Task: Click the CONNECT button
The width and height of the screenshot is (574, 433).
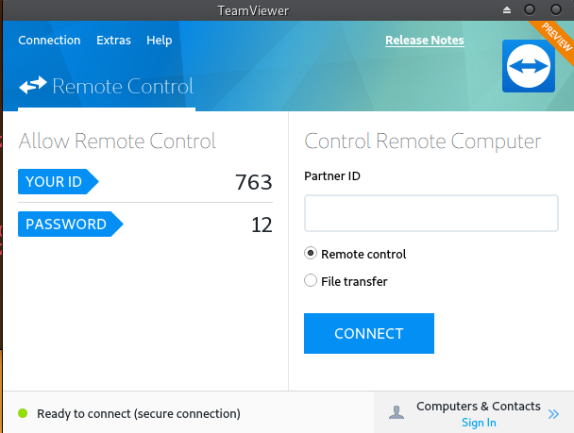Action: click(x=369, y=333)
